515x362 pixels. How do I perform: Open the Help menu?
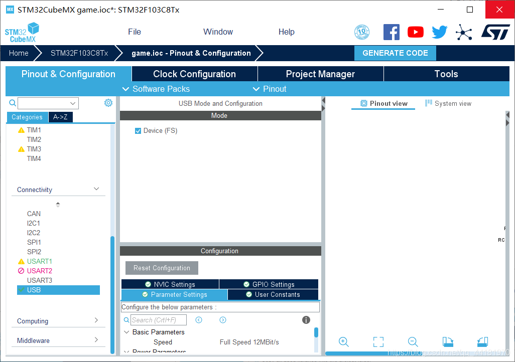pyautogui.click(x=287, y=32)
